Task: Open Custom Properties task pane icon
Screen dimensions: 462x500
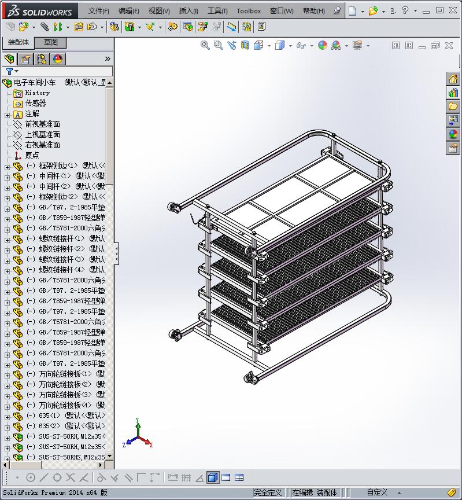Action: coord(453,148)
